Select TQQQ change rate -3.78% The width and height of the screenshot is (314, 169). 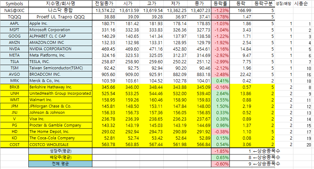220,17
